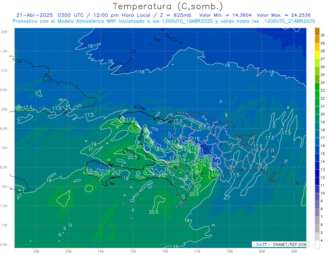Click the white color swatch below 4
Image resolution: width=330 pixels, height=255 pixels.
[317, 245]
